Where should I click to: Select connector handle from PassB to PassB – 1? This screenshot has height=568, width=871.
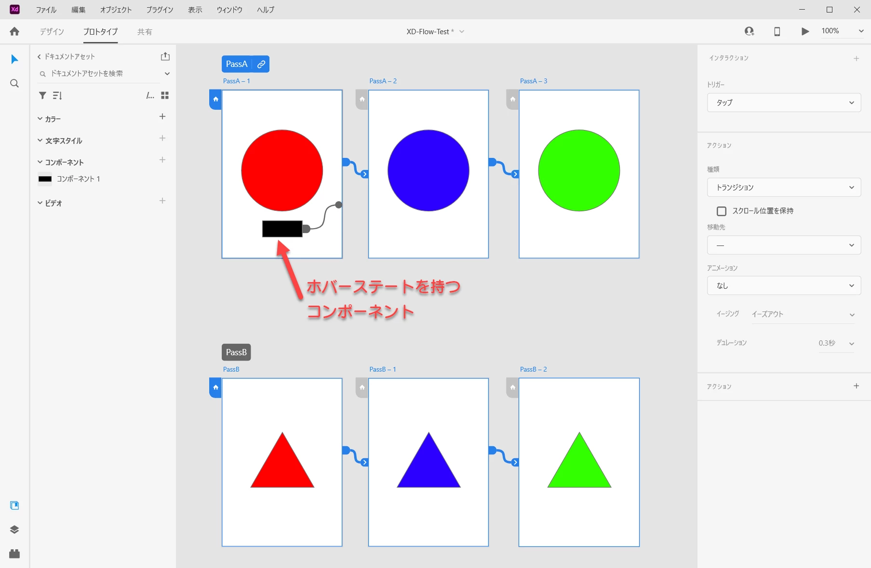pos(346,451)
